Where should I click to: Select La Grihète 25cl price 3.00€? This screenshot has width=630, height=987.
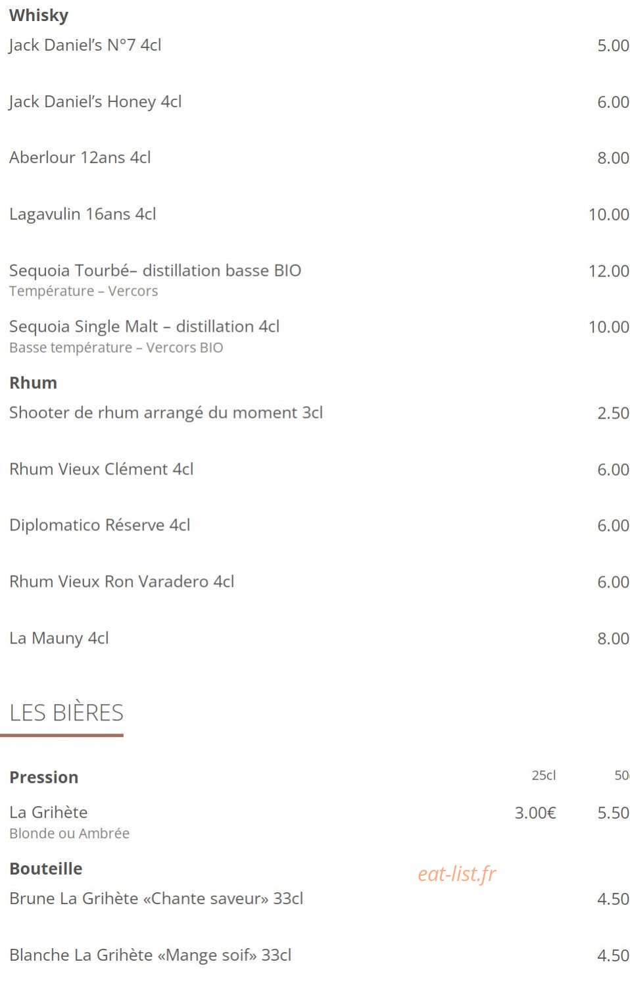(x=535, y=813)
